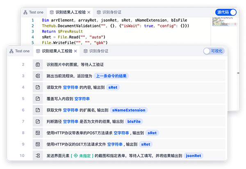This screenshot has height=169, width=246.
Task: Click the row 6 file extension command icon
Action: [x=38, y=110]
